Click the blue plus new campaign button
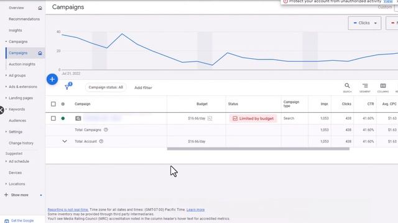The image size is (398, 223). (52, 79)
